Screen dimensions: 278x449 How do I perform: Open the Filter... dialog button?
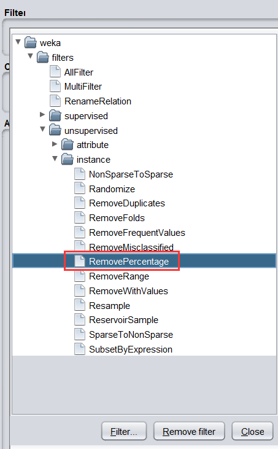pos(124,431)
